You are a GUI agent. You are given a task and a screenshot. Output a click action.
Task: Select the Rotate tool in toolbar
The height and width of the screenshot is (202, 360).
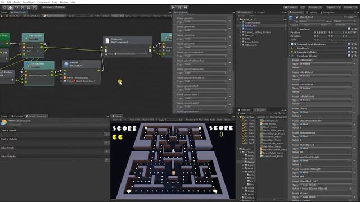pyautogui.click(x=16, y=7)
